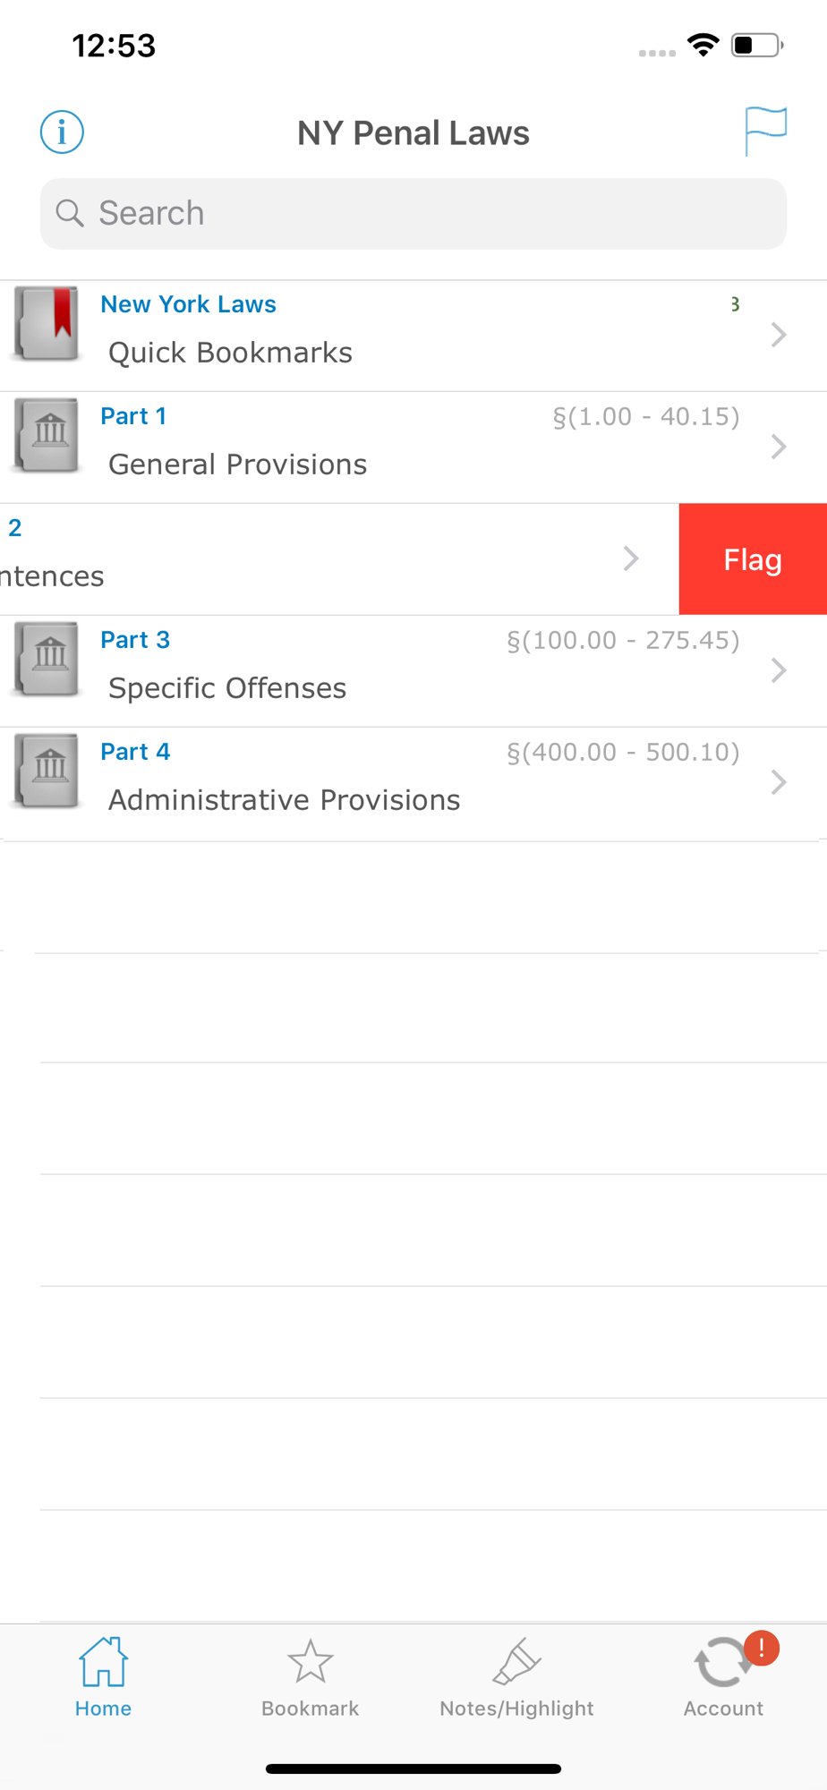This screenshot has height=1790, width=827.
Task: Tap the blue flag icon at top right
Action: click(x=765, y=131)
